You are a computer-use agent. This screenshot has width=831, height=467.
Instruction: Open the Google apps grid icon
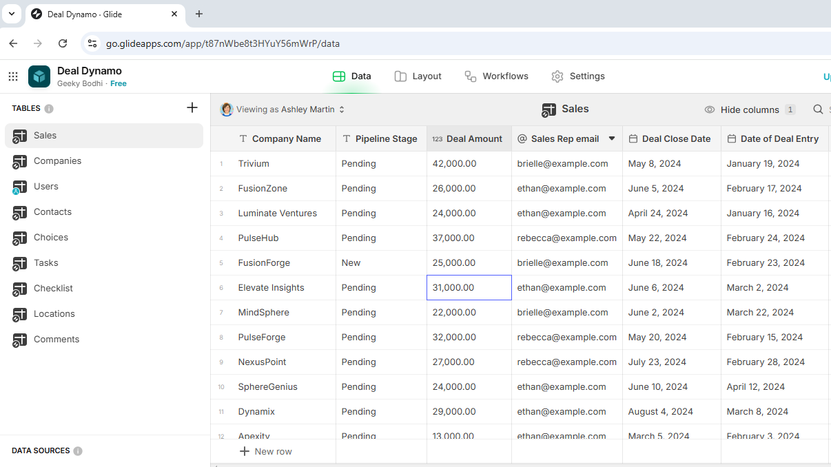13,76
